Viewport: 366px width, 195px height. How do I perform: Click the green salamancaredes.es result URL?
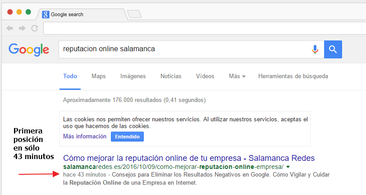pyautogui.click(x=174, y=167)
